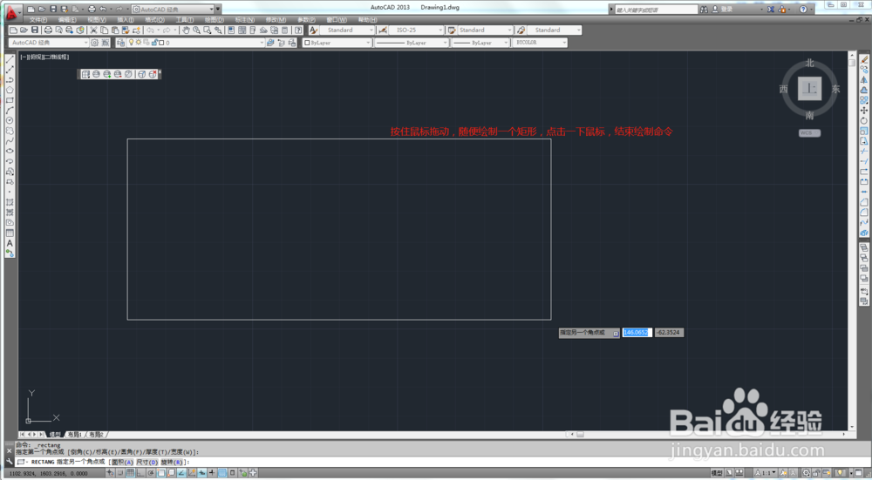
Task: Toggle Grid Display in status bar
Action: (x=130, y=473)
